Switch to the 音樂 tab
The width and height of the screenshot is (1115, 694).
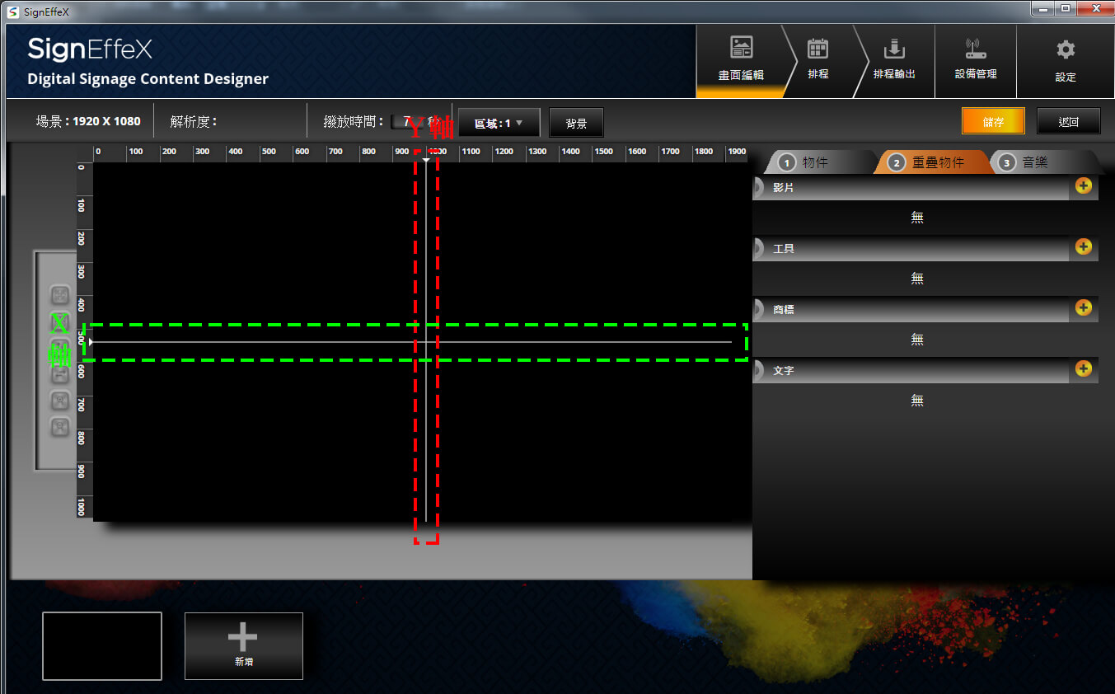(1034, 162)
